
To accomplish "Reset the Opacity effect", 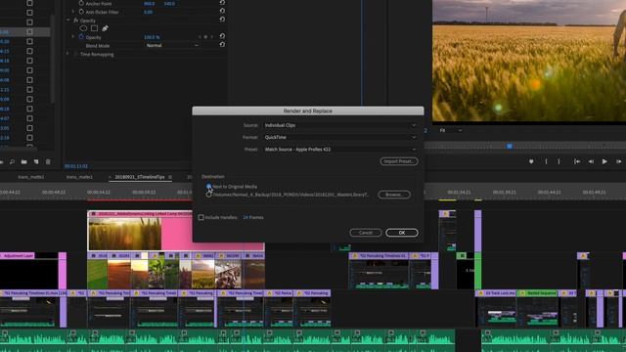I will [x=222, y=20].
